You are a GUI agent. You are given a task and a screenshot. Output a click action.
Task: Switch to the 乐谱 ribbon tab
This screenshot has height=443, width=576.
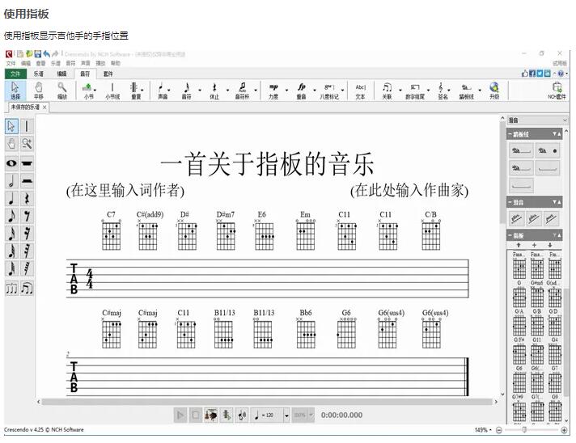[x=38, y=74]
